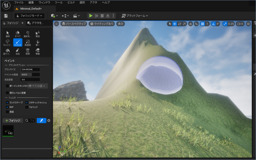The image size is (256, 160).
Task: Activate the Reapply foliage tool
Action: click(28, 42)
